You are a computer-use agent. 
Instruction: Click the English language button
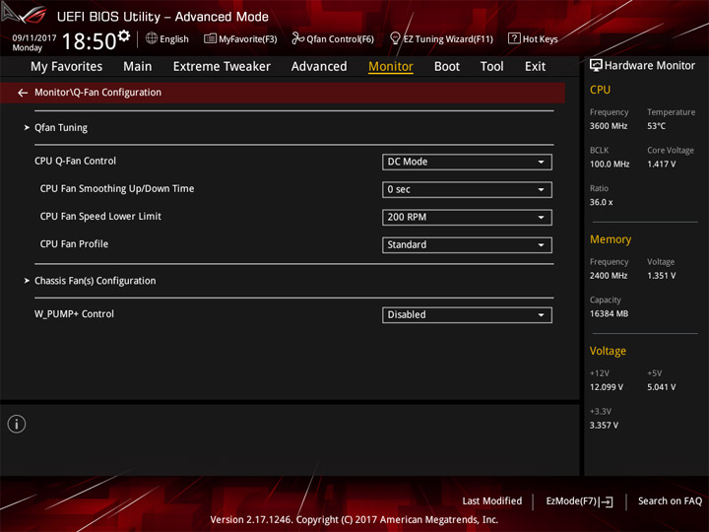[167, 38]
